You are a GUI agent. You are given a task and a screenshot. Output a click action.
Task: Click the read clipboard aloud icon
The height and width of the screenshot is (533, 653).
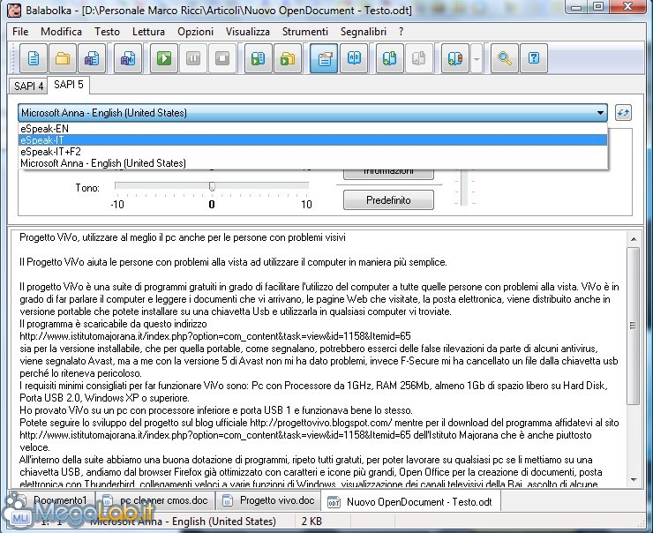[x=259, y=58]
